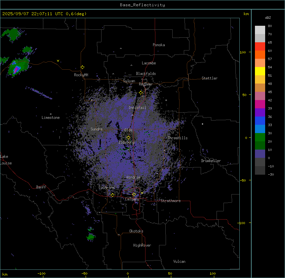
Task: Click the 100 tick on bottom axis
Action: (213, 273)
